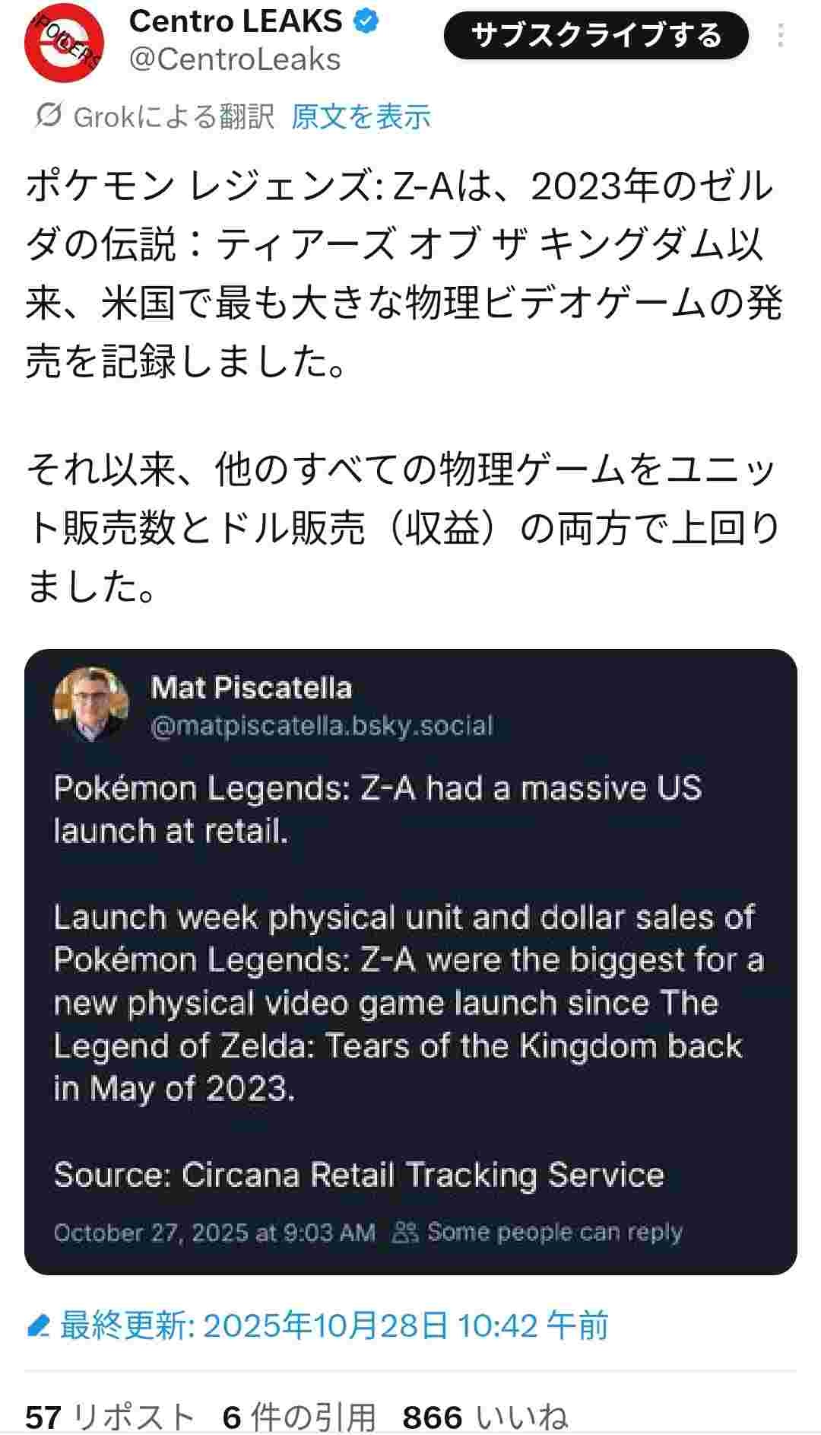Show the 866 いいね list
The height and width of the screenshot is (1435, 821).
click(485, 1417)
